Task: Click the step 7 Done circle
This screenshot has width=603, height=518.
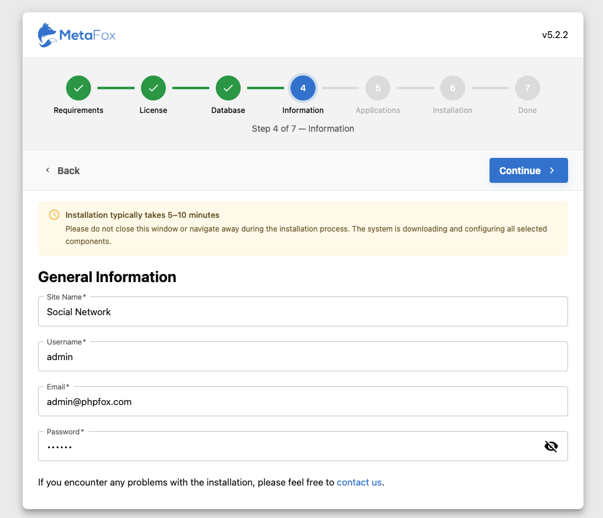Action: click(x=528, y=88)
